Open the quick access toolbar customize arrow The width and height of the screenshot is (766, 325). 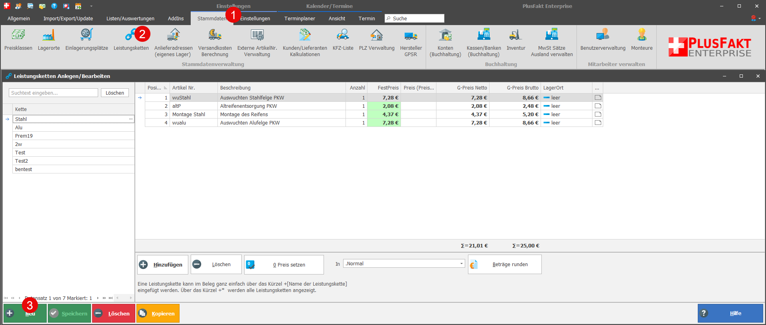(91, 6)
